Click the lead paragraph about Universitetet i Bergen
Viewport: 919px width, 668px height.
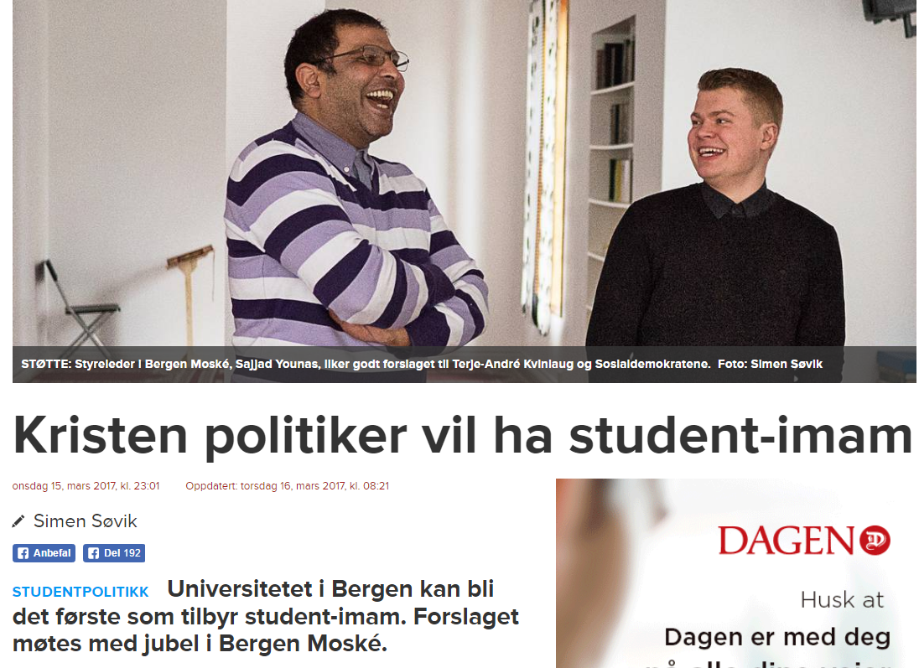266,616
